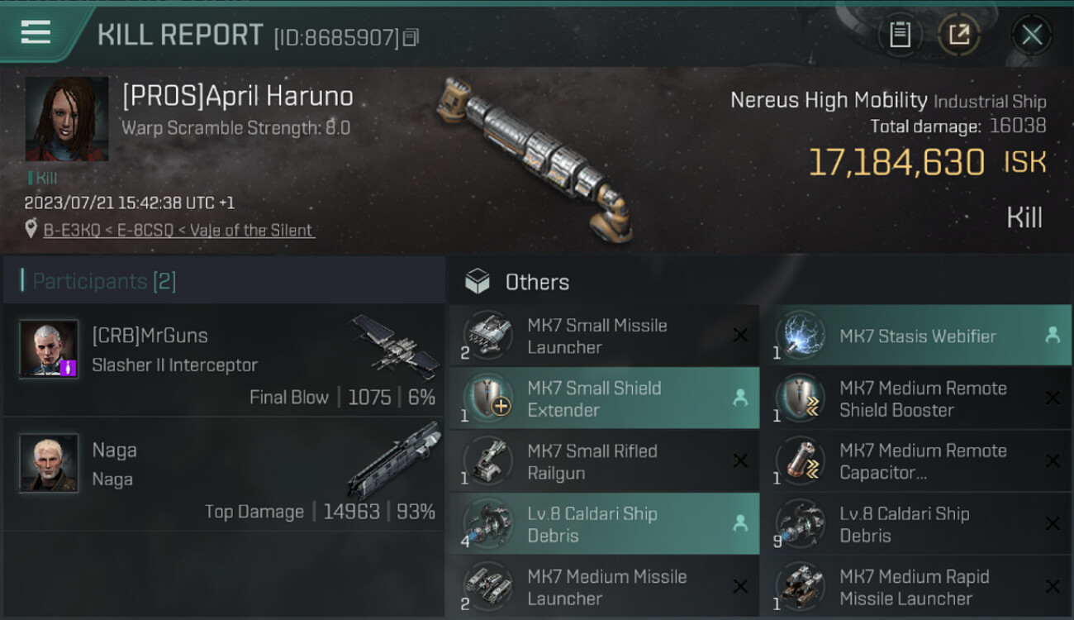Screen dimensions: 1074x620
Task: Select MK7 Medium Remote Shield Booster
Action: tap(915, 398)
